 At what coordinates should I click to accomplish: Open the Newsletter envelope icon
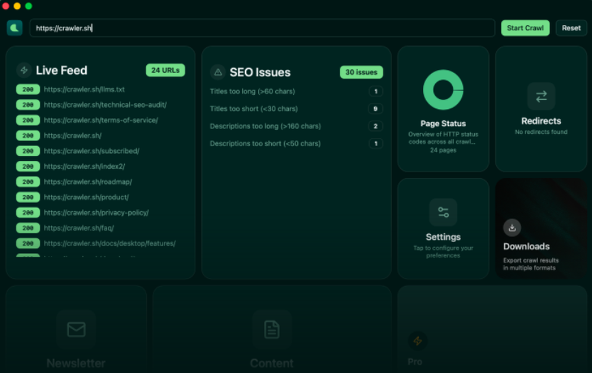point(76,330)
